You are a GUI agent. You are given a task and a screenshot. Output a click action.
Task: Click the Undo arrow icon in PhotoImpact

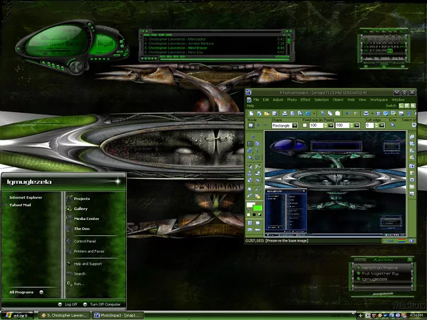[x=348, y=113]
